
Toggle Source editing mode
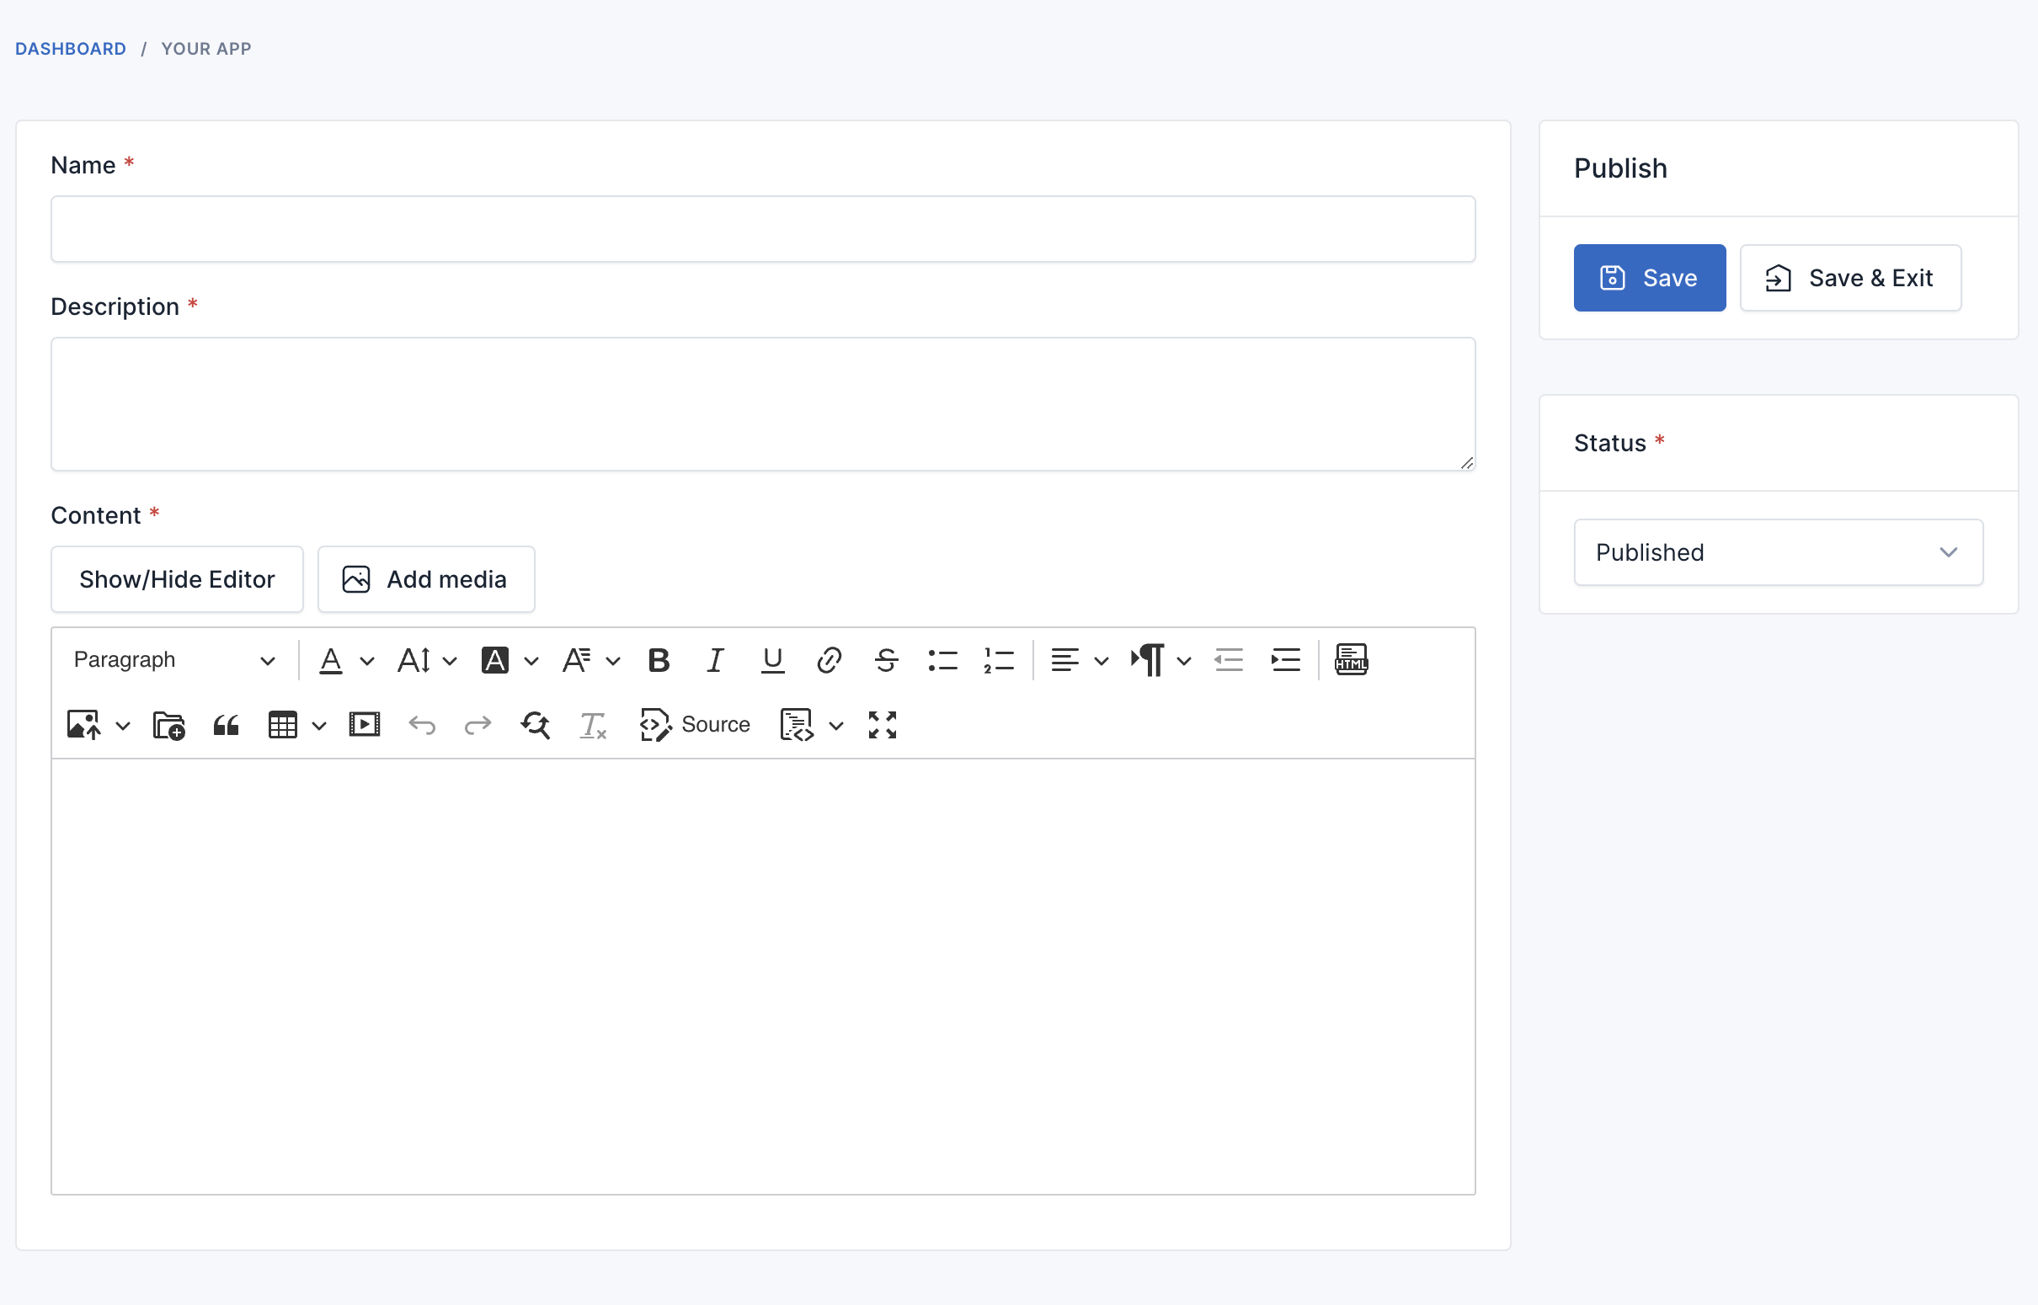(695, 726)
